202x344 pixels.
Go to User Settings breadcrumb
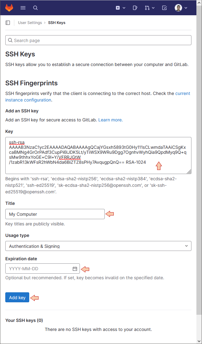click(30, 23)
